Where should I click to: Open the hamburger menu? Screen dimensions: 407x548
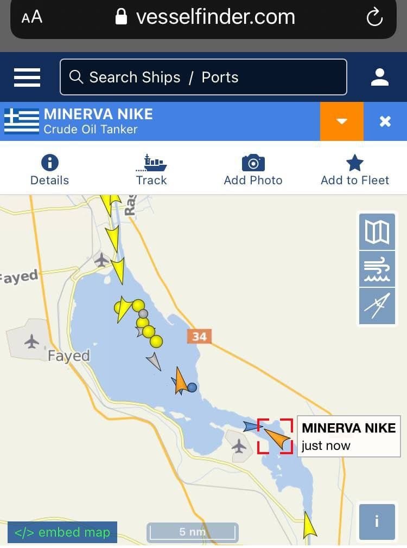point(27,77)
